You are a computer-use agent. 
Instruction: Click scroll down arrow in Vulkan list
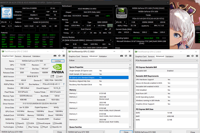(130, 127)
